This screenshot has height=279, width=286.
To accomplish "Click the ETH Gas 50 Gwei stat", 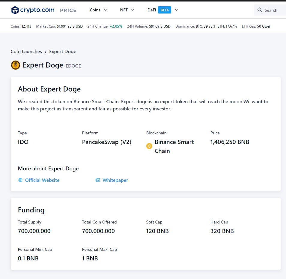I will tap(256, 26).
